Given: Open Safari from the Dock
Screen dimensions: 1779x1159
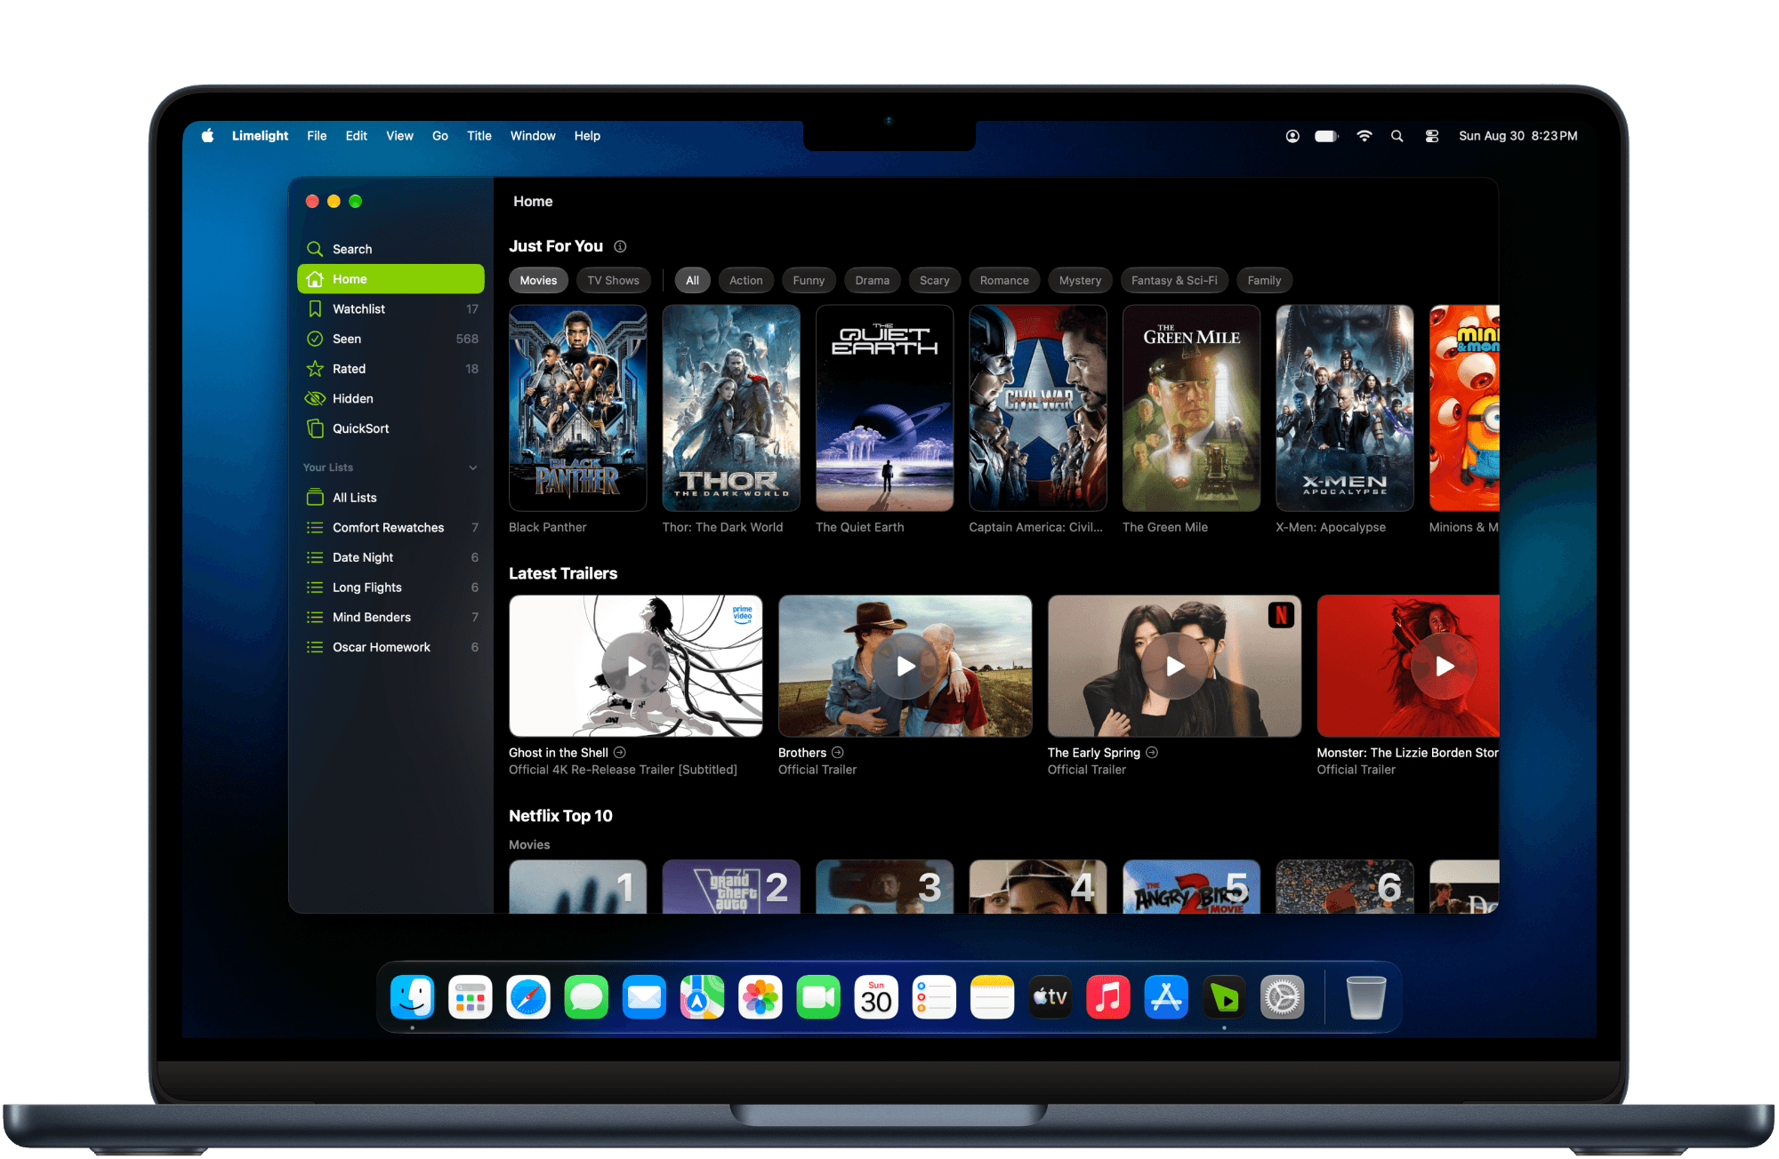Looking at the screenshot, I should point(528,997).
